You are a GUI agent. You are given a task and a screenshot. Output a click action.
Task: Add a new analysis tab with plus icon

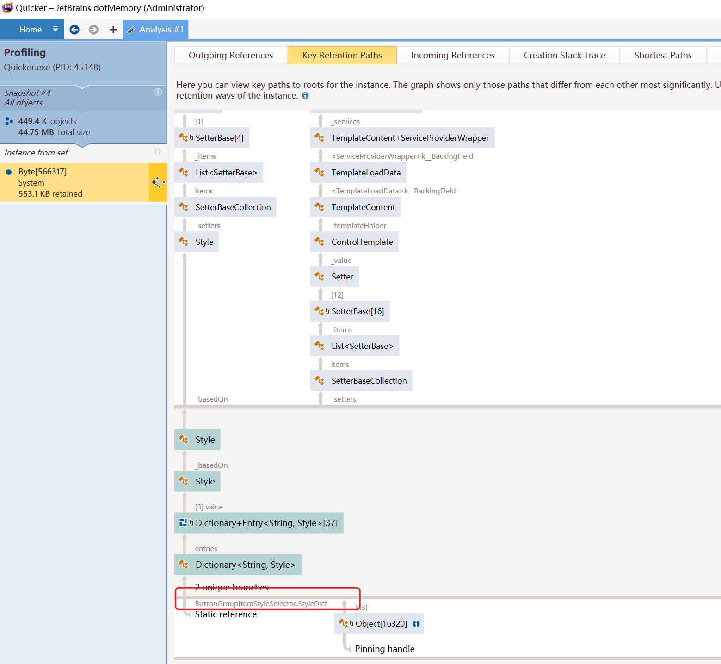click(113, 30)
